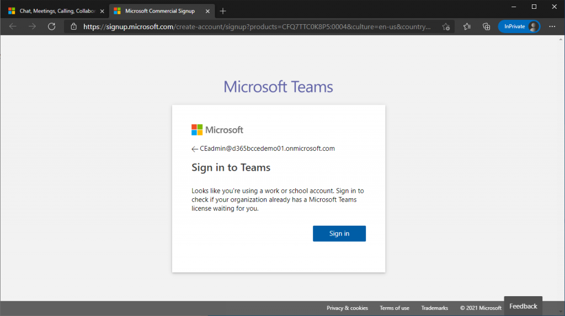Open a new tab with plus icon
The width and height of the screenshot is (565, 316).
[223, 11]
